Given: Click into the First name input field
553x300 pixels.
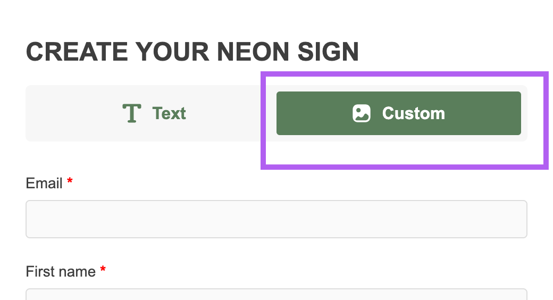Looking at the screenshot, I should point(276,295).
